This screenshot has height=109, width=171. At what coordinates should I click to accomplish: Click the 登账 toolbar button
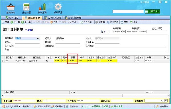pos(45,22)
